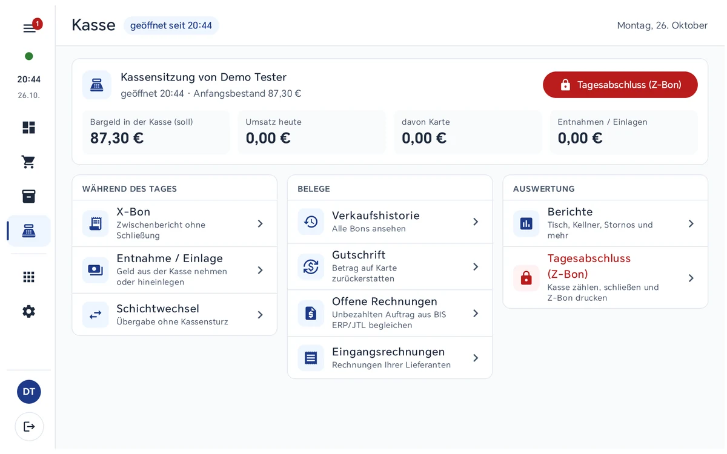
Task: Click the Entnahme / Einlage cash icon
Action: 96,270
